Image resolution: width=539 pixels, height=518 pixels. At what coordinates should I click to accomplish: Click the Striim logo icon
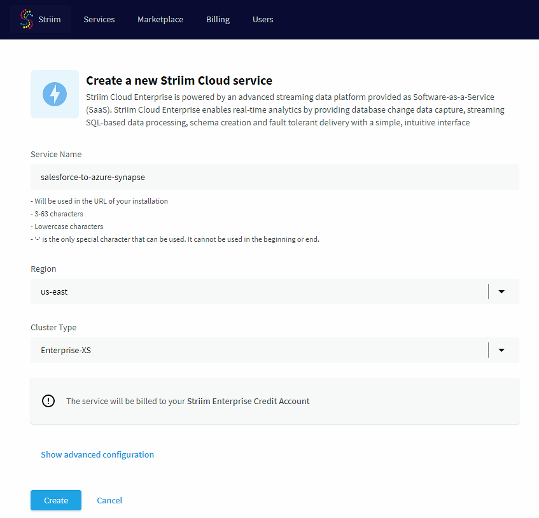(x=27, y=19)
